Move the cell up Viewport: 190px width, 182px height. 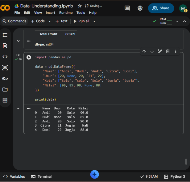(144, 51)
